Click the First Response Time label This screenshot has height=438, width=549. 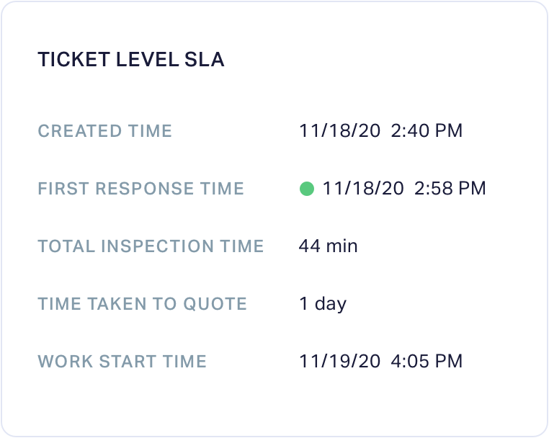[140, 188]
